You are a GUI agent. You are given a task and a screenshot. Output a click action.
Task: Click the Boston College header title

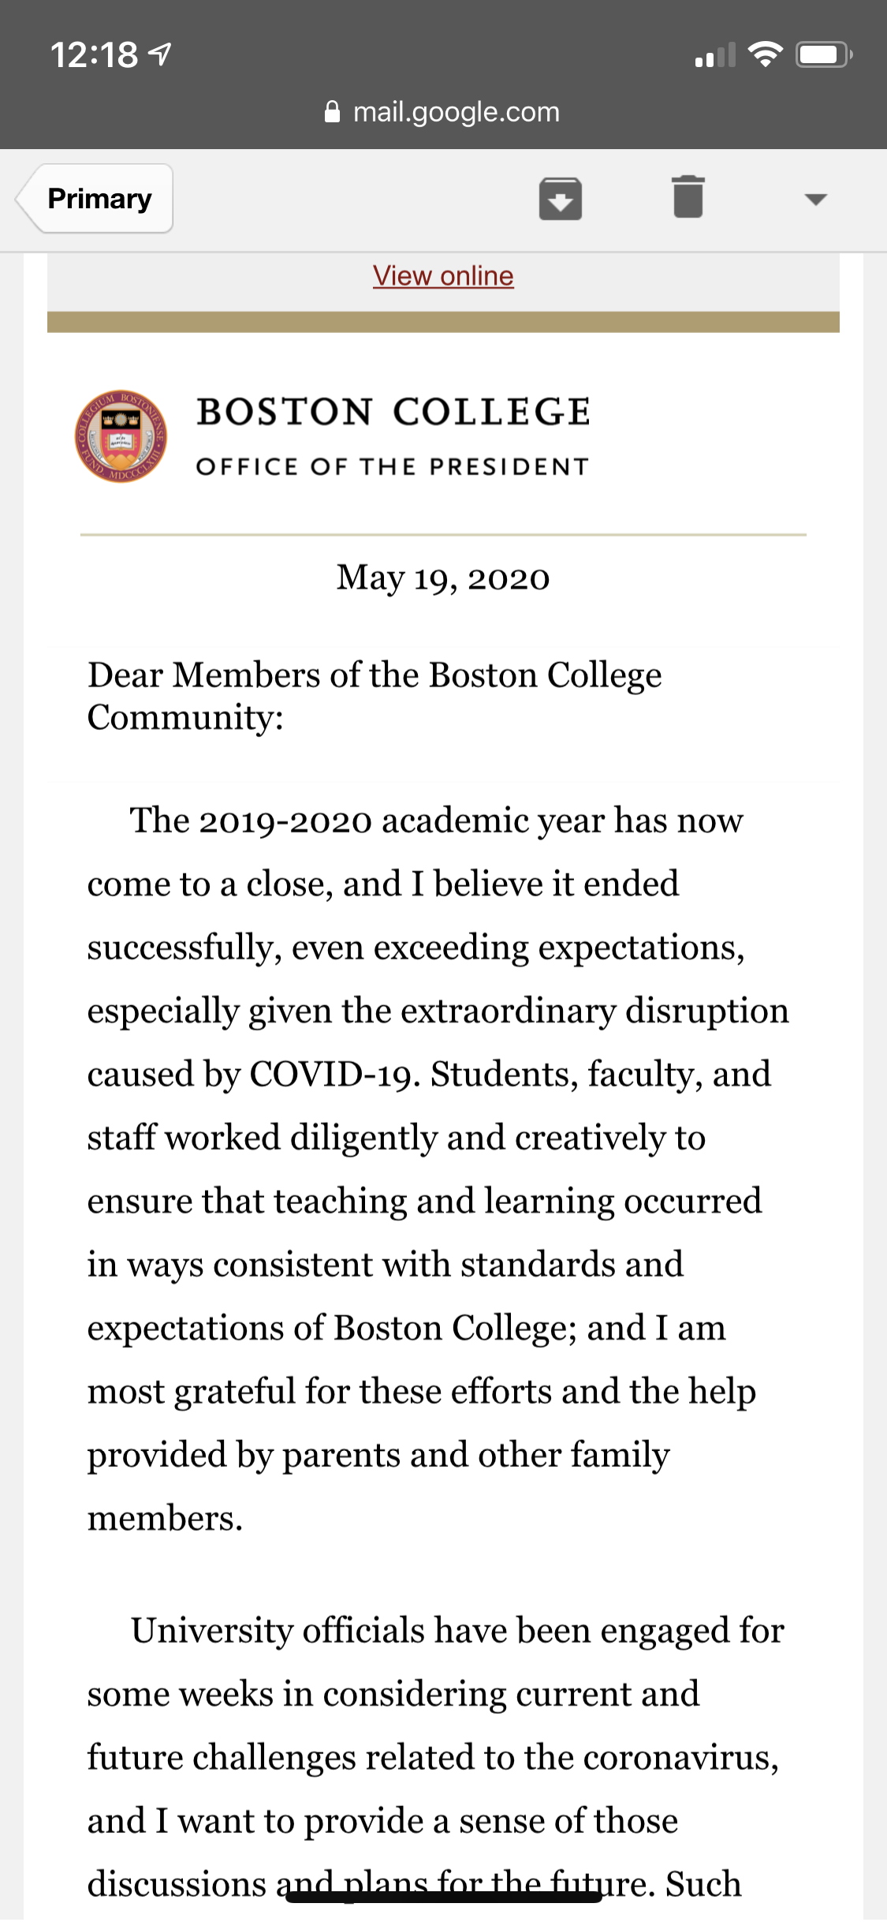point(393,412)
